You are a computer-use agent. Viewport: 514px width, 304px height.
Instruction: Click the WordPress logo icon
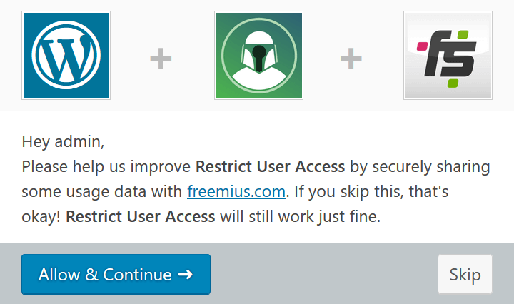pos(66,56)
